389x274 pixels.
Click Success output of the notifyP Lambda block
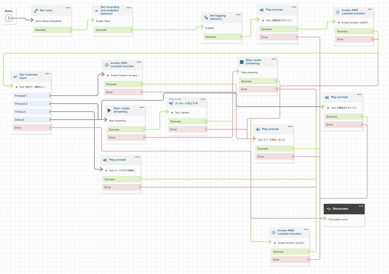click(354, 31)
